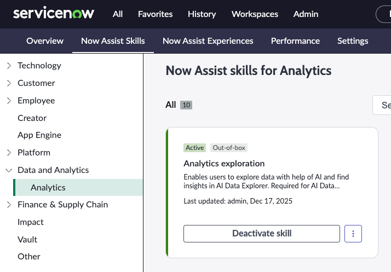Image resolution: width=391 pixels, height=272 pixels.
Task: Go to Now Assist Experiences tab
Action: (x=208, y=41)
